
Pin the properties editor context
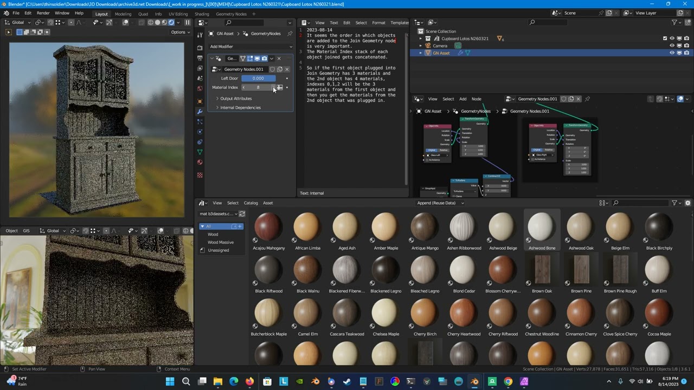(290, 34)
